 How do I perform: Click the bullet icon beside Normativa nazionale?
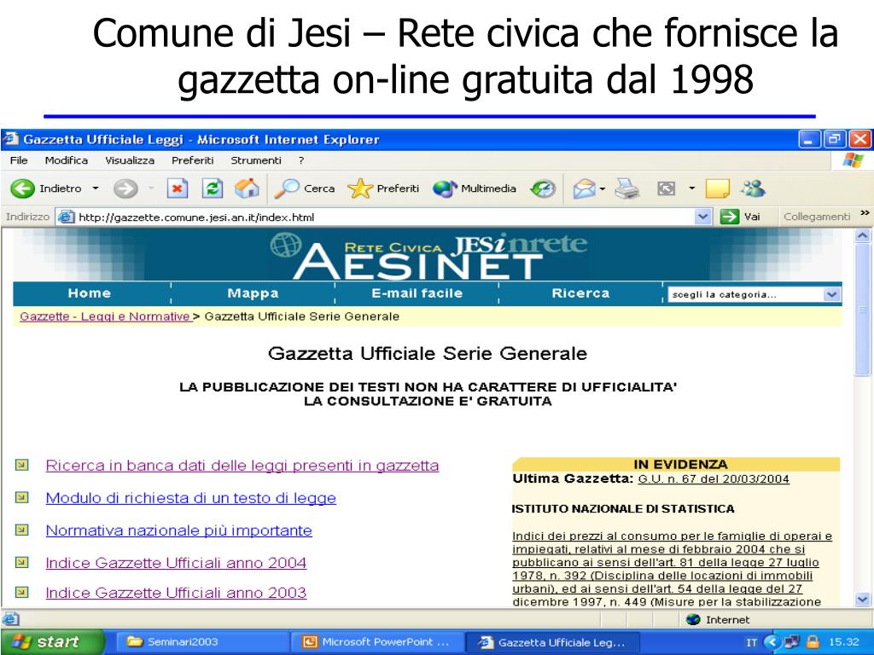coord(21,529)
